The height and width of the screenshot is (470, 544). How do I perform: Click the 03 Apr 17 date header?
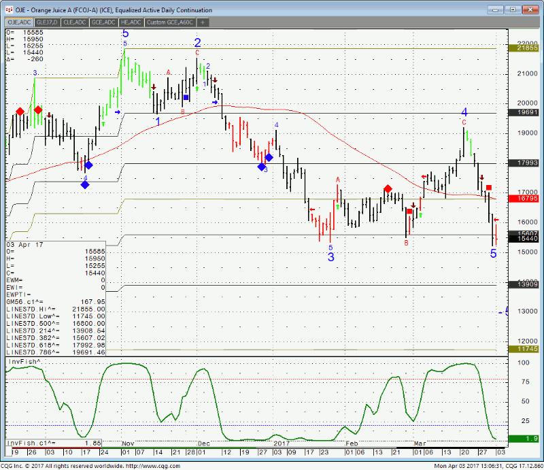(25, 245)
